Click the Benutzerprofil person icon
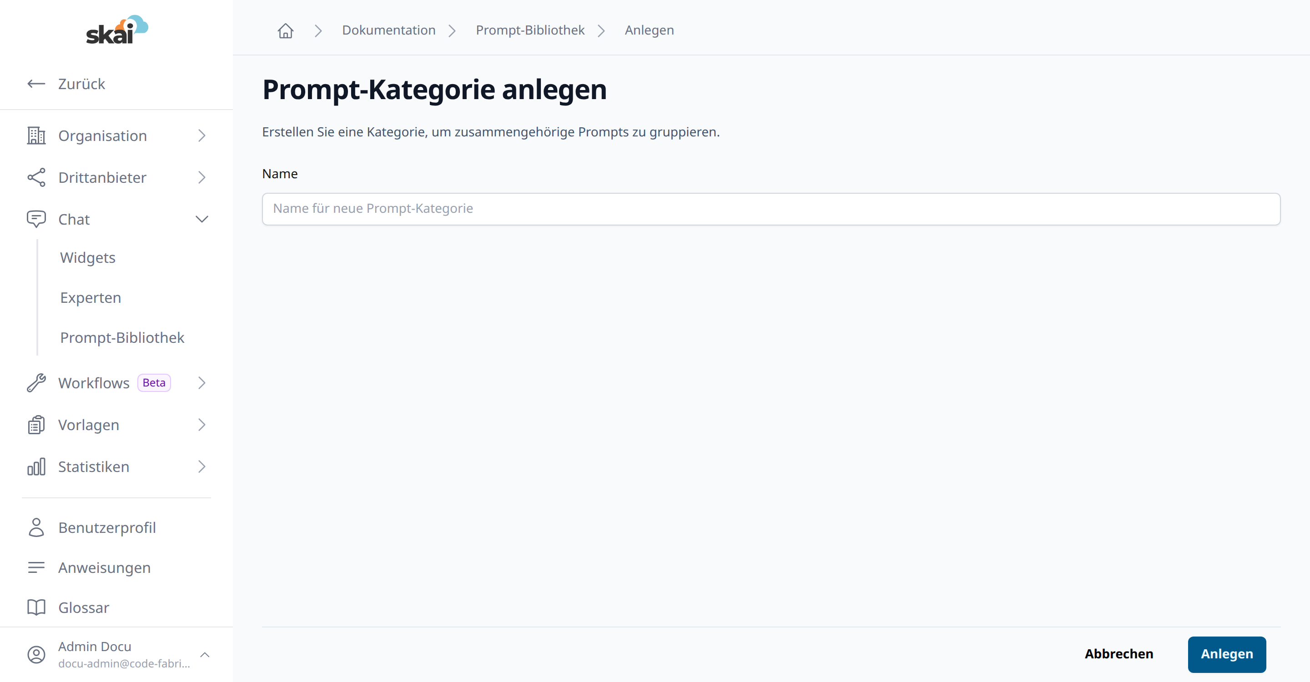The image size is (1310, 682). coord(36,527)
